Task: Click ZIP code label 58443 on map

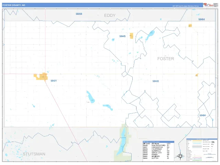Action: 156,81
